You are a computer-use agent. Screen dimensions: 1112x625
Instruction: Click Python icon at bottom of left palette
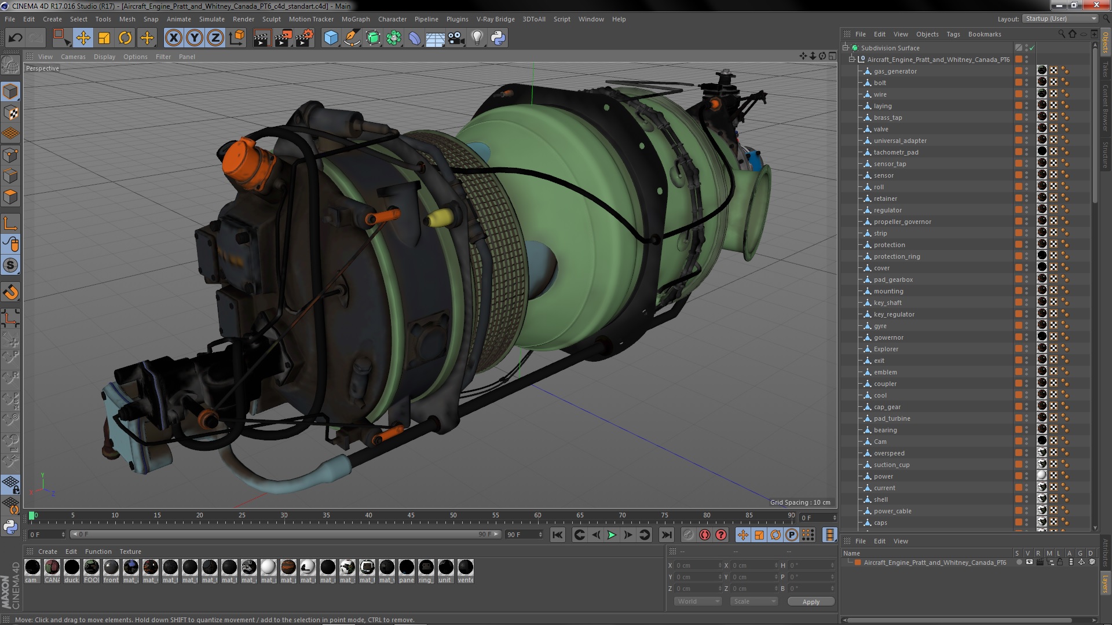pos(10,527)
